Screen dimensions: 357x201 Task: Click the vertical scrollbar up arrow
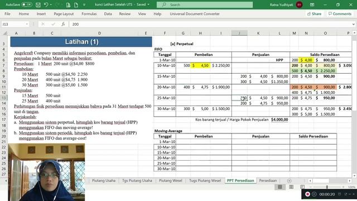coord(354,33)
